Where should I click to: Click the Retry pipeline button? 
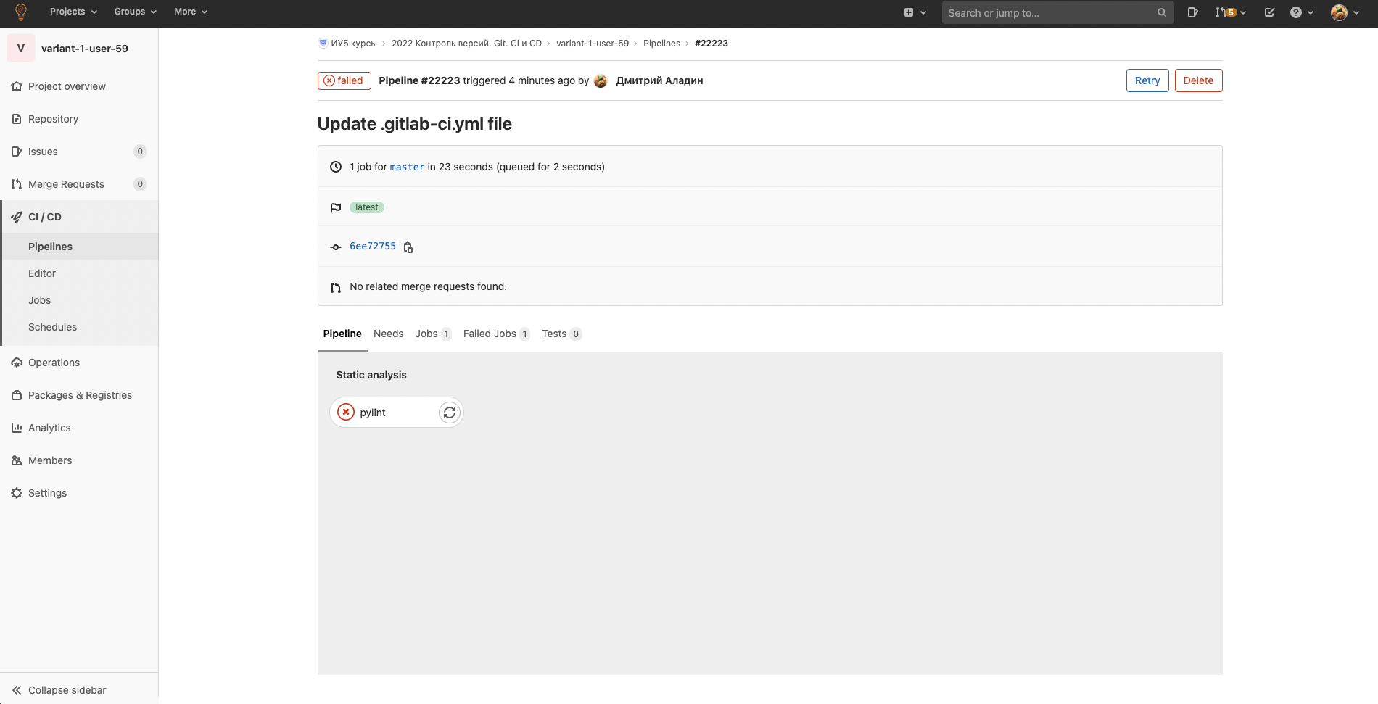coord(1147,80)
